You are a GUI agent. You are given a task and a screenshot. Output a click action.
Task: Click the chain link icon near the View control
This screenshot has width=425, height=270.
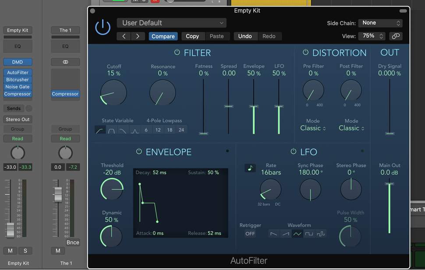click(x=396, y=36)
